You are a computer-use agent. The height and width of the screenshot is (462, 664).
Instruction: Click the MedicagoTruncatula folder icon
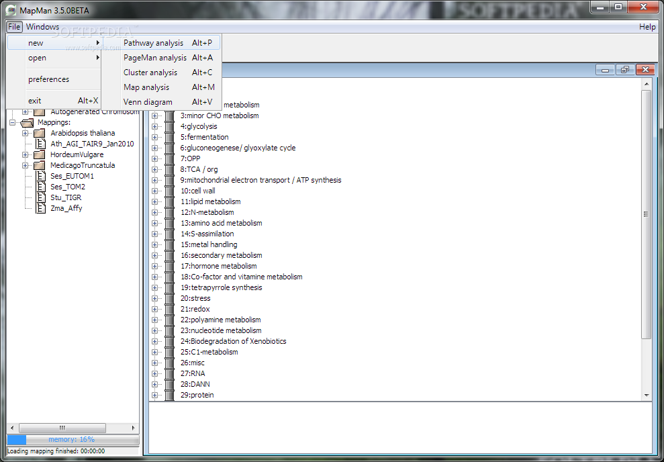click(40, 165)
